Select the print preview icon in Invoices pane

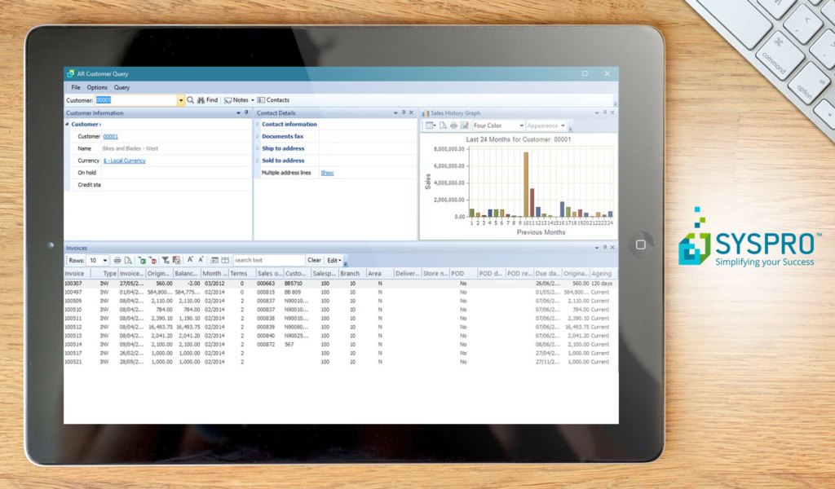[129, 260]
